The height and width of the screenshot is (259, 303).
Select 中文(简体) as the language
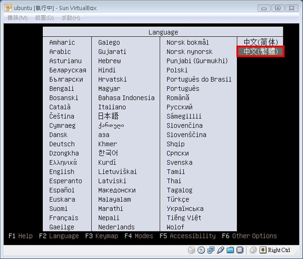pyautogui.click(x=260, y=42)
